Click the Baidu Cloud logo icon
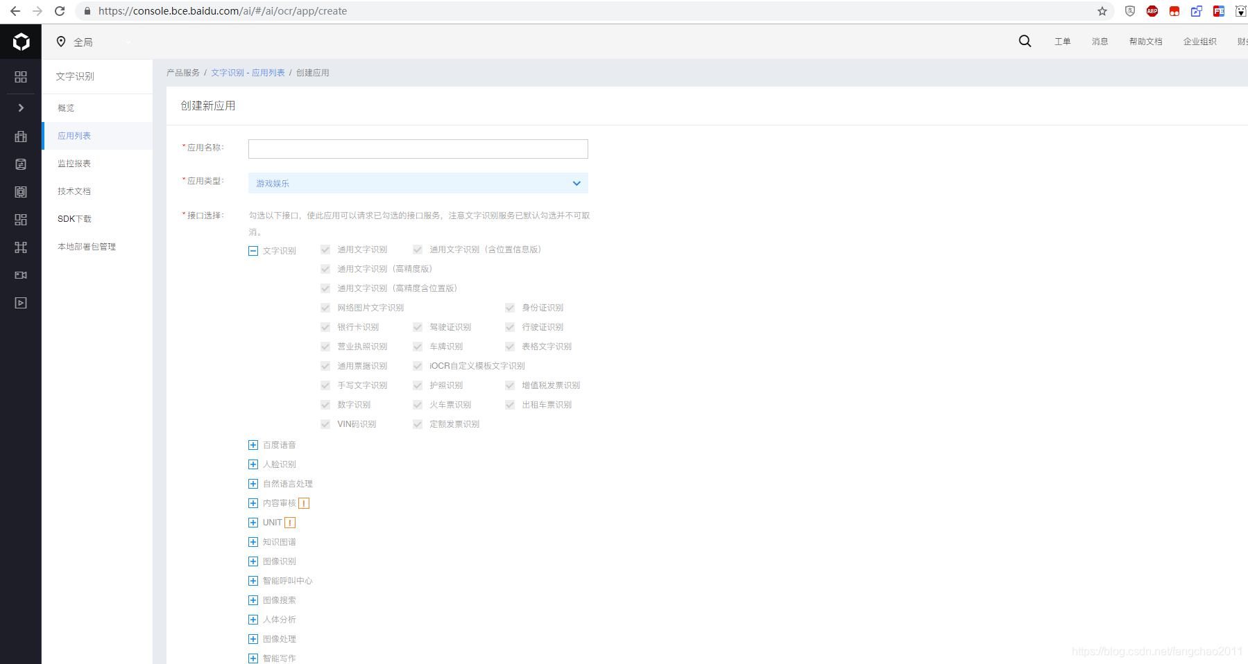This screenshot has height=664, width=1248. (21, 42)
